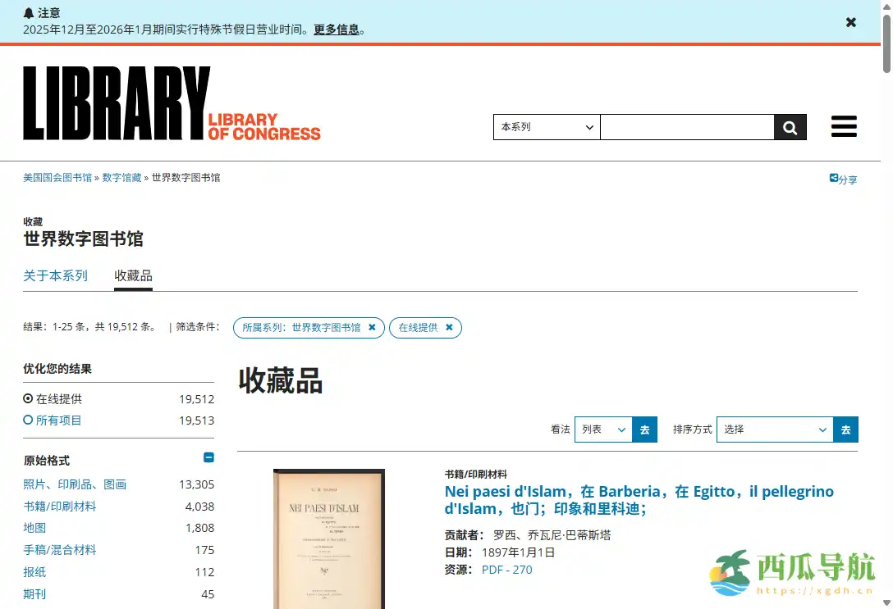Remove the 在线提供 filter chip

point(449,327)
